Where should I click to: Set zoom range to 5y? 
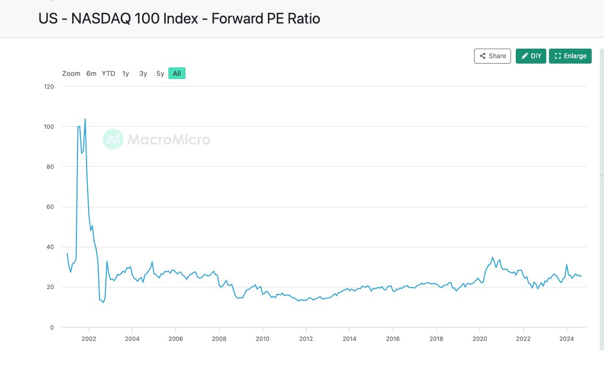[x=160, y=74]
